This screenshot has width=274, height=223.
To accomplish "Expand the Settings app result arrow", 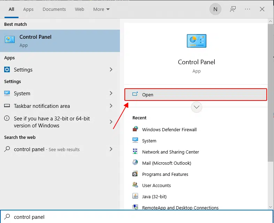I will [x=111, y=70].
